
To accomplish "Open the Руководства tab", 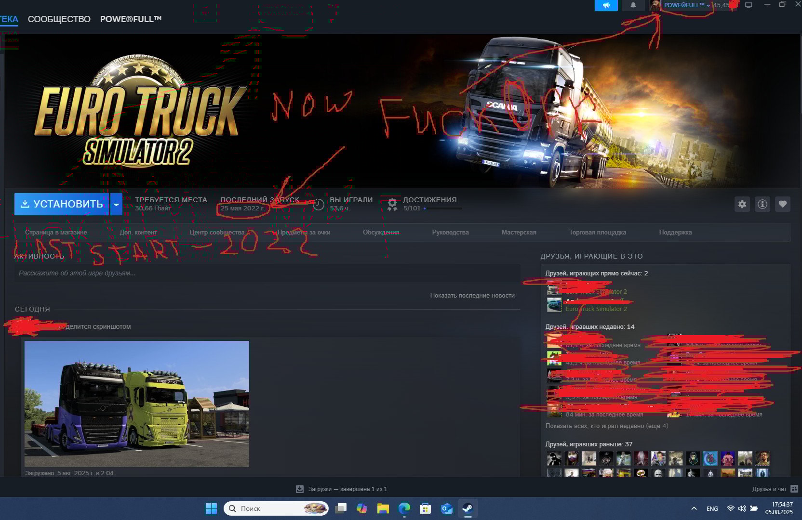I will 450,232.
